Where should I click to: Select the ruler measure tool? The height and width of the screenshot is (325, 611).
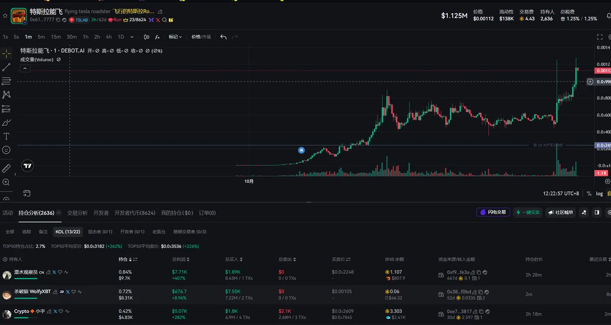pos(6,168)
